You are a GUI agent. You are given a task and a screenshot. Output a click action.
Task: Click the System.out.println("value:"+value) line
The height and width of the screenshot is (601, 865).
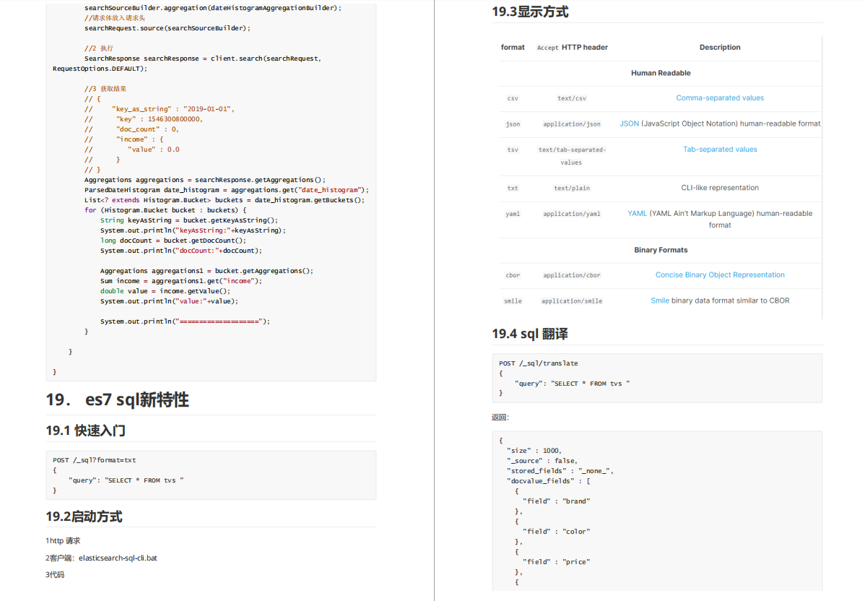pos(170,300)
